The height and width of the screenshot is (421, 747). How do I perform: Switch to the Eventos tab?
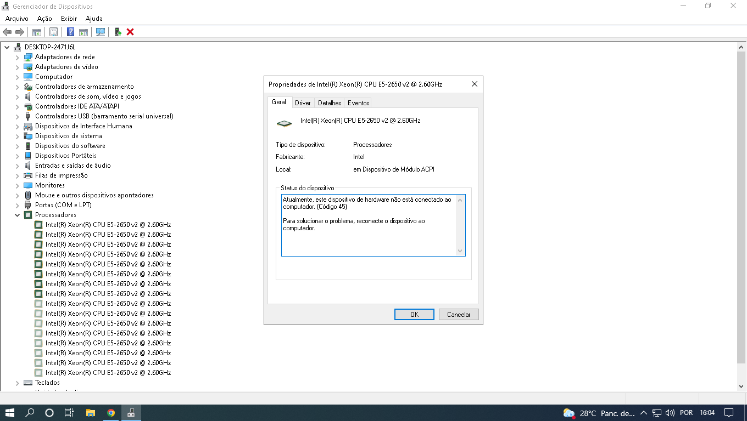(358, 103)
